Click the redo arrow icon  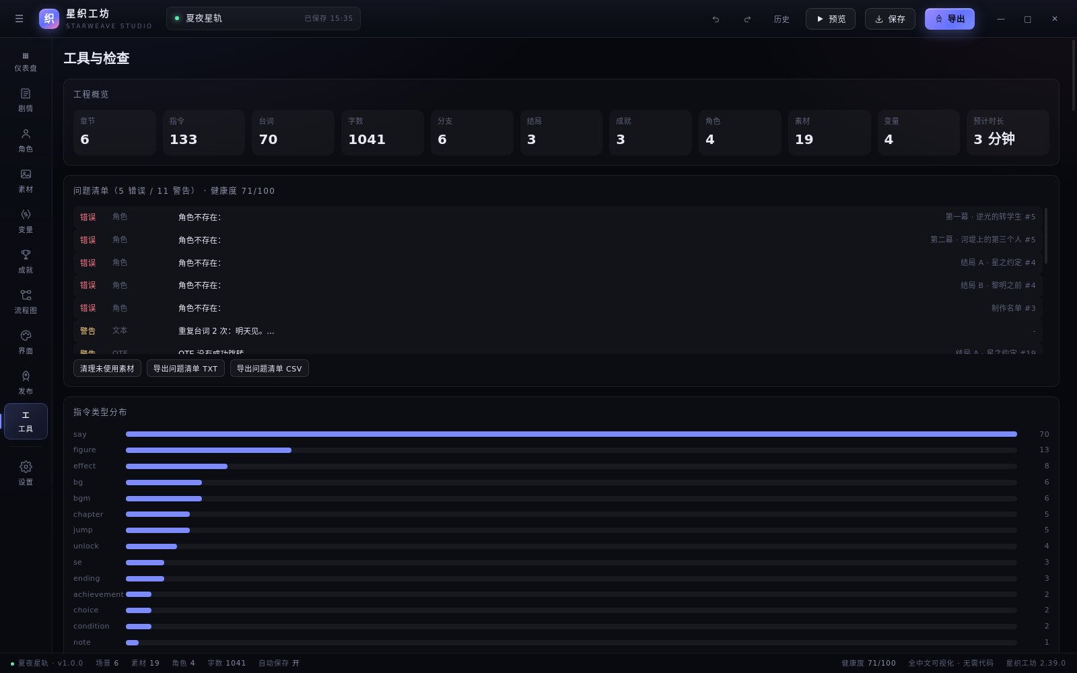tap(747, 19)
